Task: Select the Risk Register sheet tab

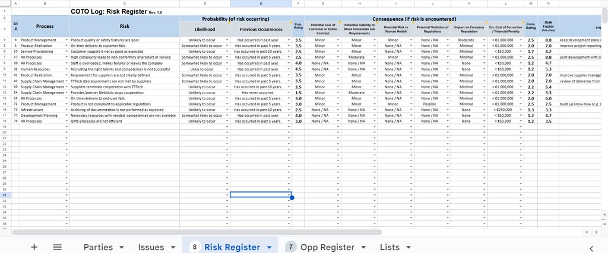Action: [232, 247]
